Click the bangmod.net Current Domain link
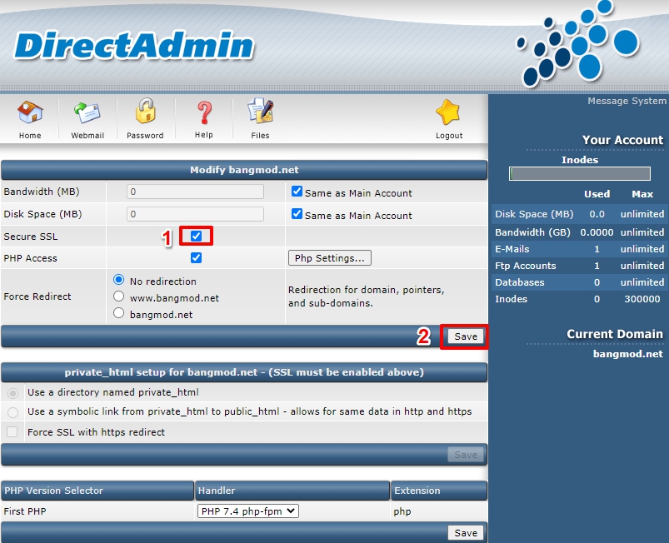 point(627,354)
